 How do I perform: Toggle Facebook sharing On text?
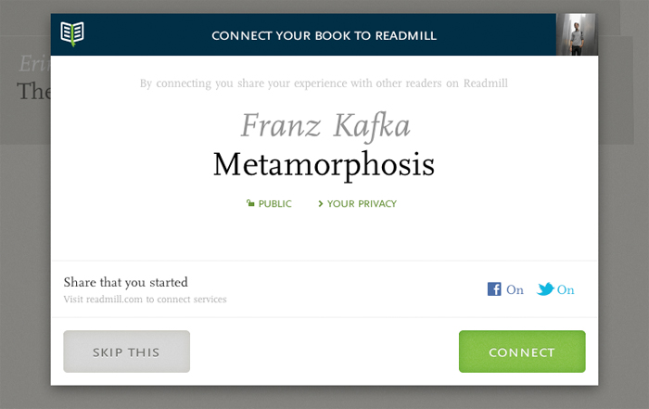(515, 289)
